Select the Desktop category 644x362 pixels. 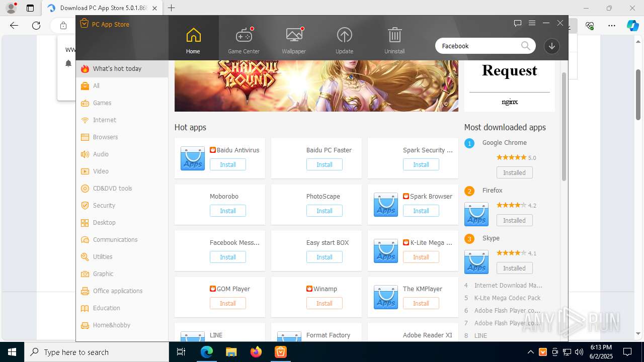(122, 223)
